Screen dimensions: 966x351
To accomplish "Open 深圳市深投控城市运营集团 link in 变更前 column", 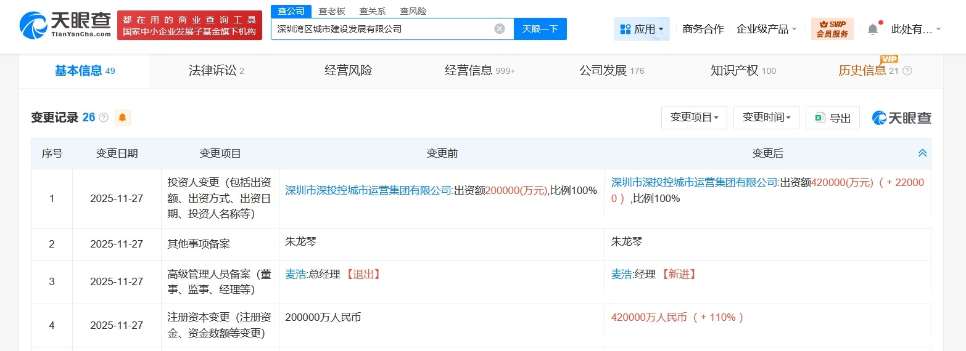I will pos(369,191).
